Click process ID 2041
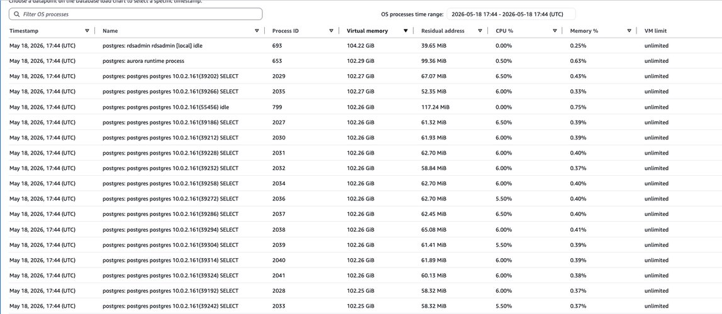Image resolution: width=722 pixels, height=314 pixels. tap(279, 276)
